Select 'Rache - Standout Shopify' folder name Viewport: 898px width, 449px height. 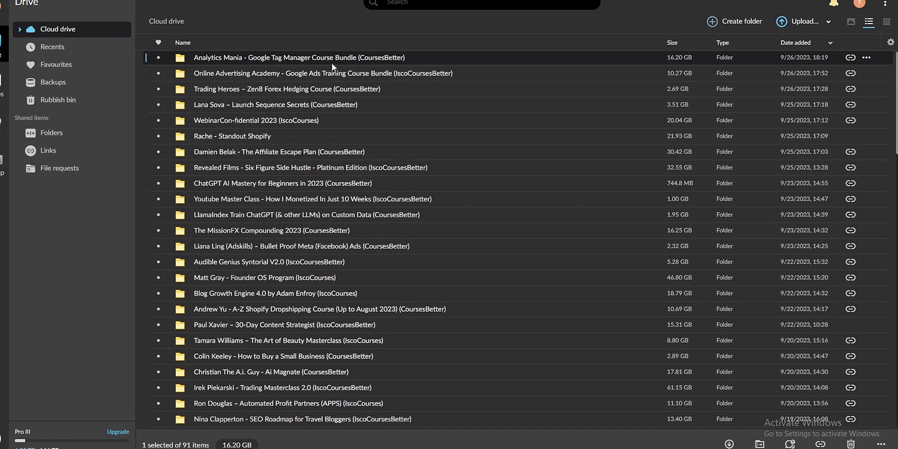click(232, 136)
